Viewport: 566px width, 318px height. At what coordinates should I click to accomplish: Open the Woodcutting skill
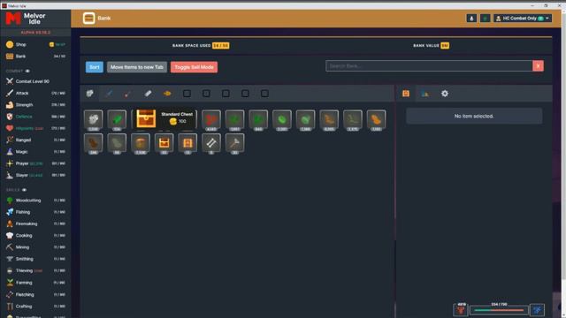coord(35,201)
